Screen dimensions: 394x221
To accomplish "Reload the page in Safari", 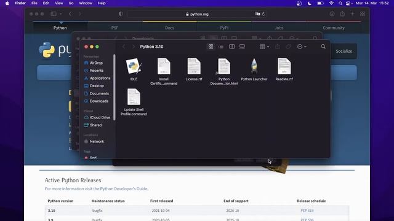I will point(263,14).
